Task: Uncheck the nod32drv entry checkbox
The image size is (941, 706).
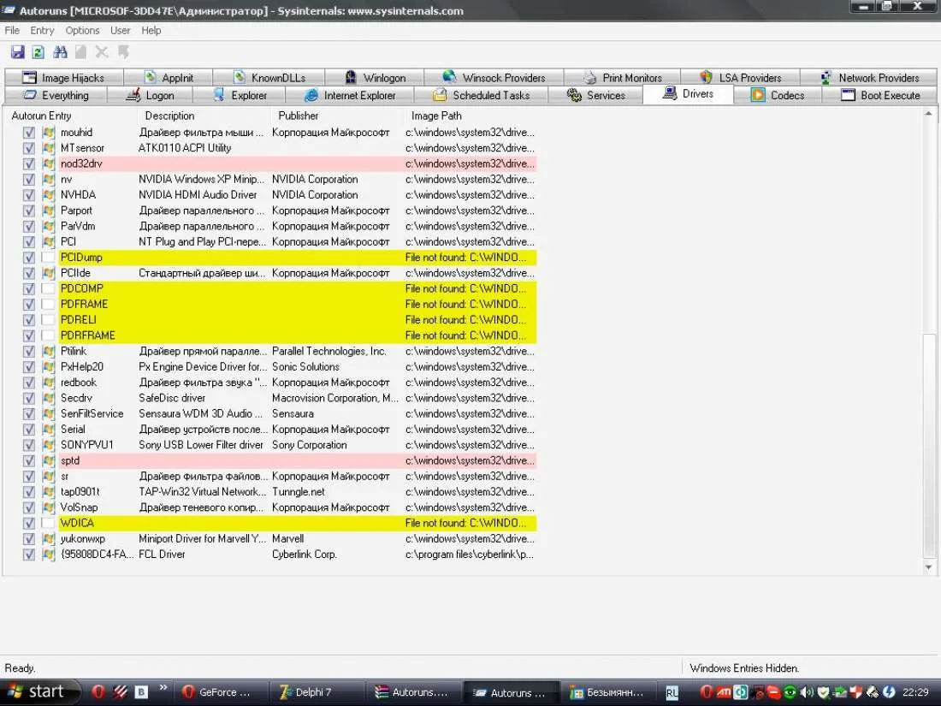Action: tap(29, 163)
